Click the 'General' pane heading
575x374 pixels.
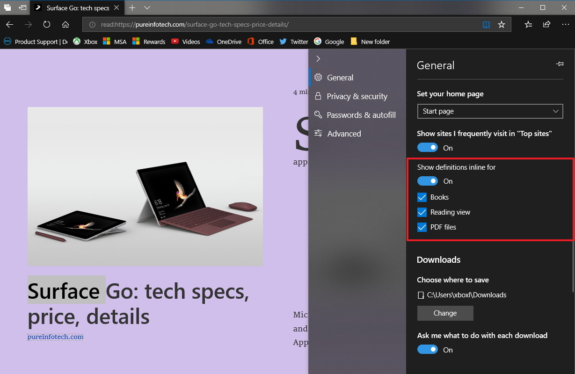tap(436, 65)
